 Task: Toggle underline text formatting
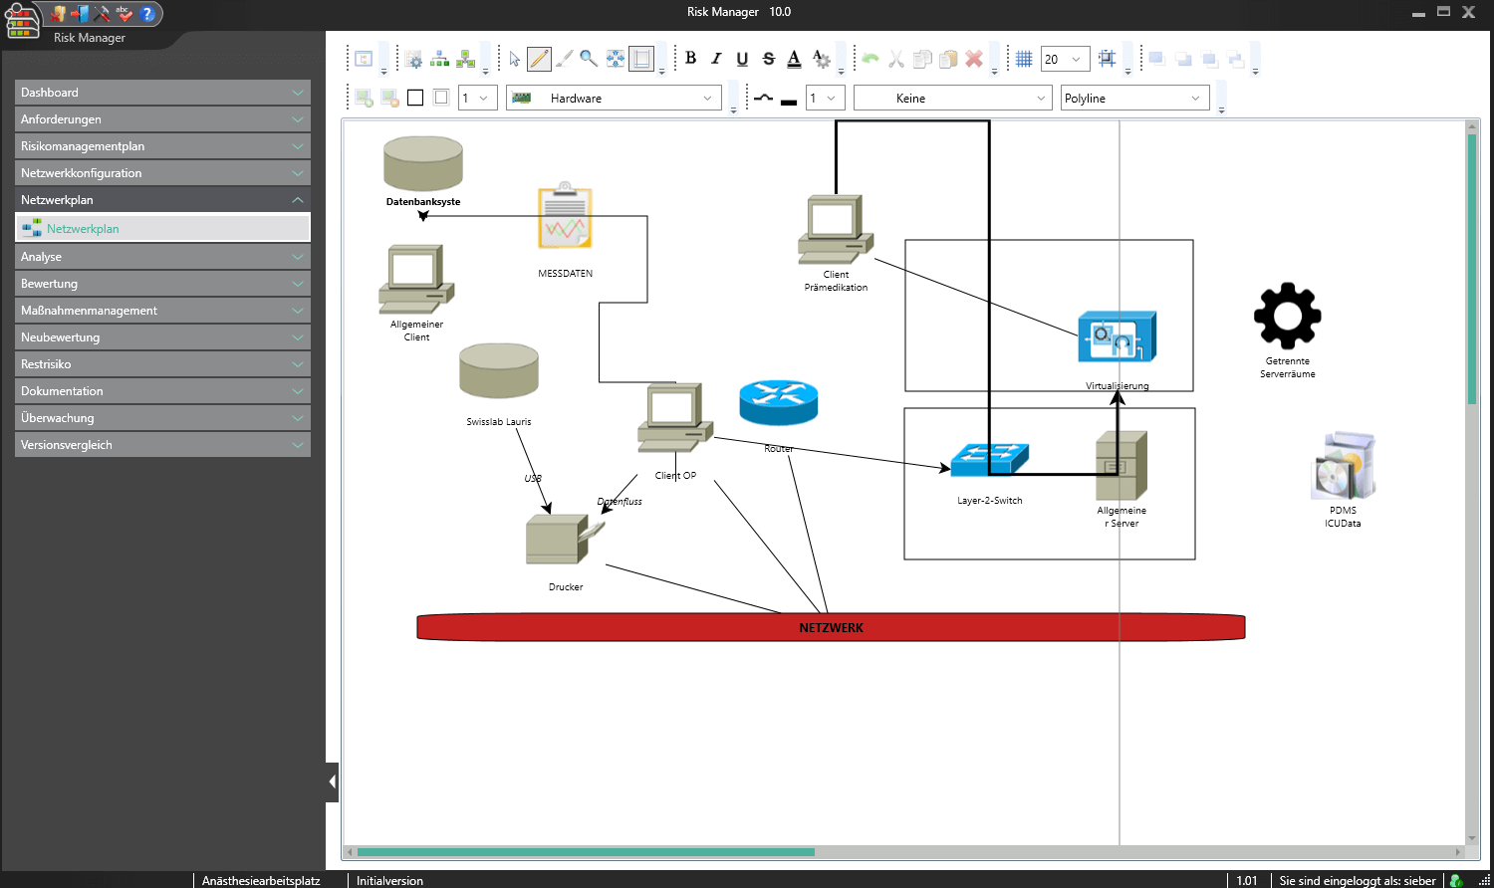click(x=742, y=59)
